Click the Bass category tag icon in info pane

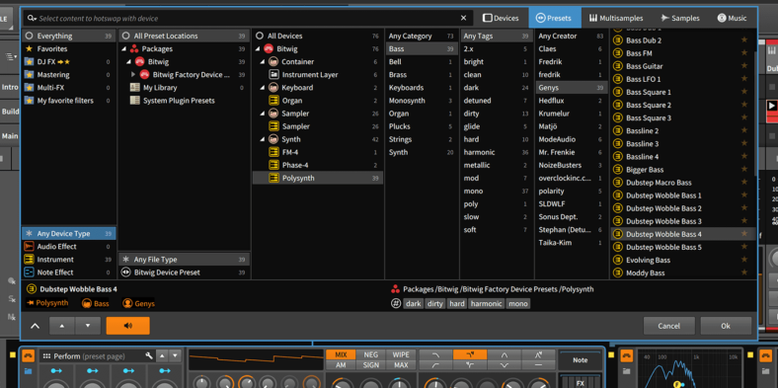[87, 303]
